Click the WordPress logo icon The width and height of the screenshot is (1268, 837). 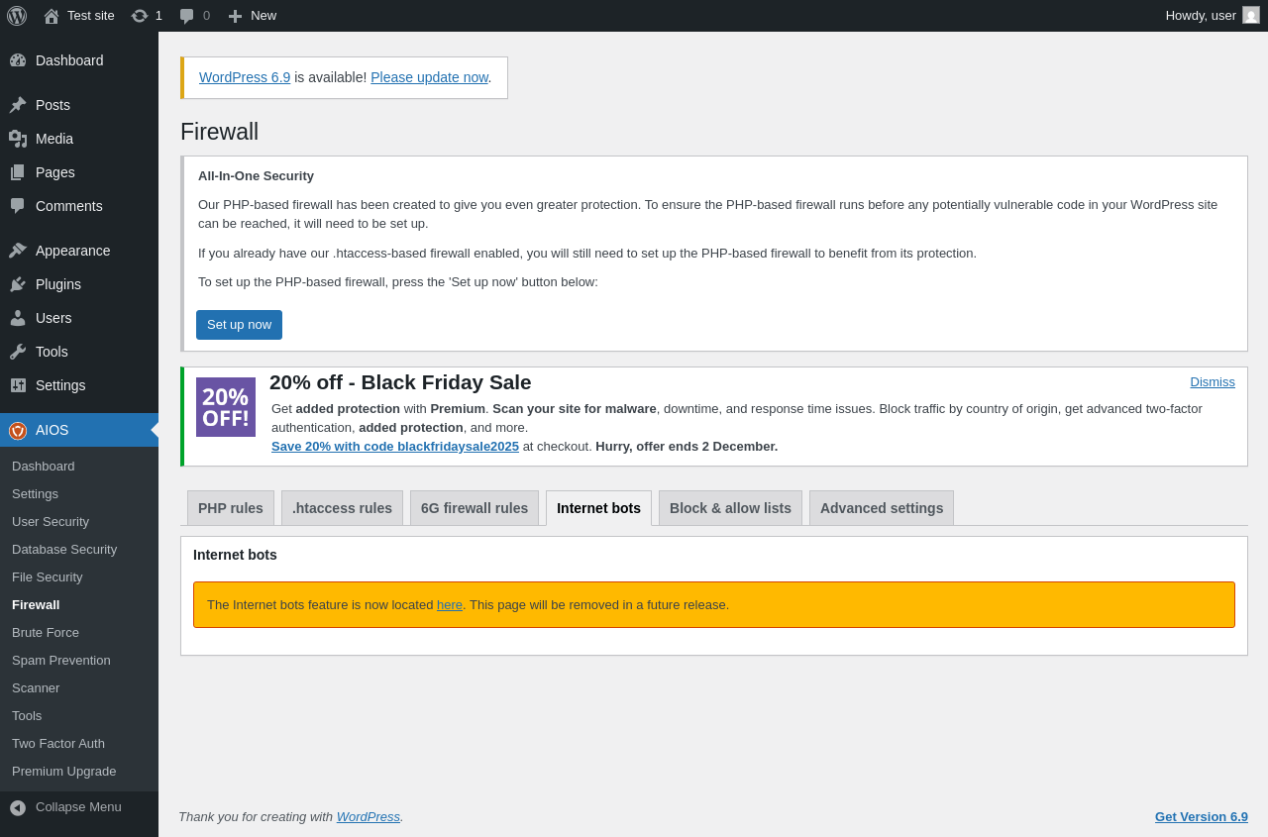pyautogui.click(x=17, y=16)
